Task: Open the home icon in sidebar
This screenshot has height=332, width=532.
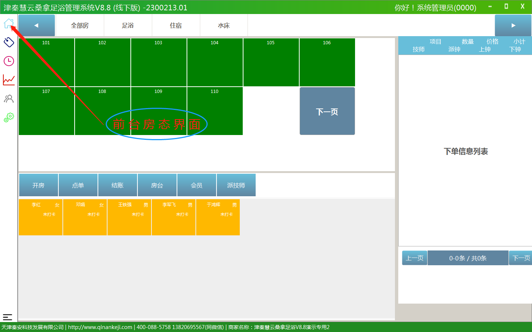Action: tap(8, 24)
